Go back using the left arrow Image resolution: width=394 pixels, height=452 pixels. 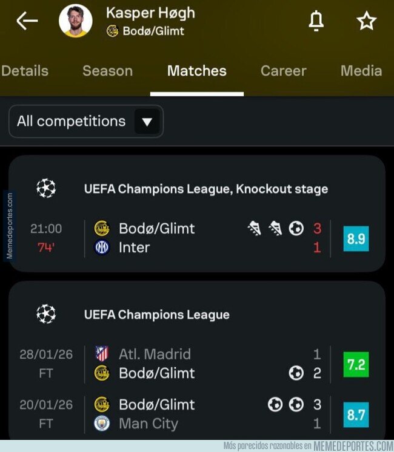pyautogui.click(x=27, y=21)
